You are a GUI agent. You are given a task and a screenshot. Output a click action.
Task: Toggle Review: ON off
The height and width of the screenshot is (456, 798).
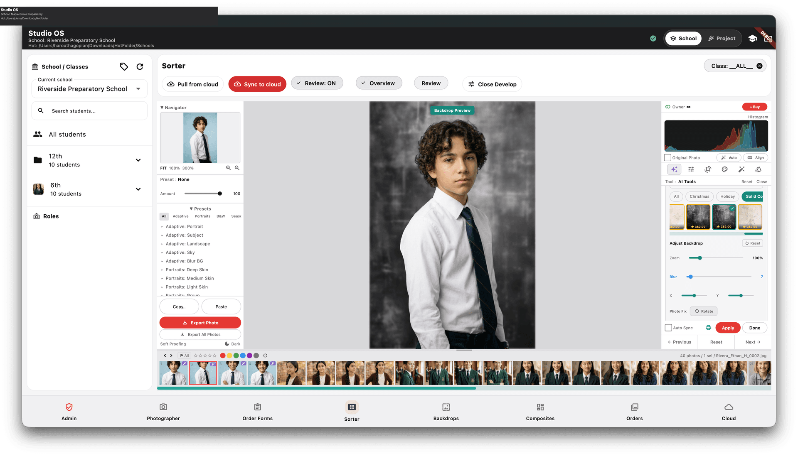click(317, 83)
